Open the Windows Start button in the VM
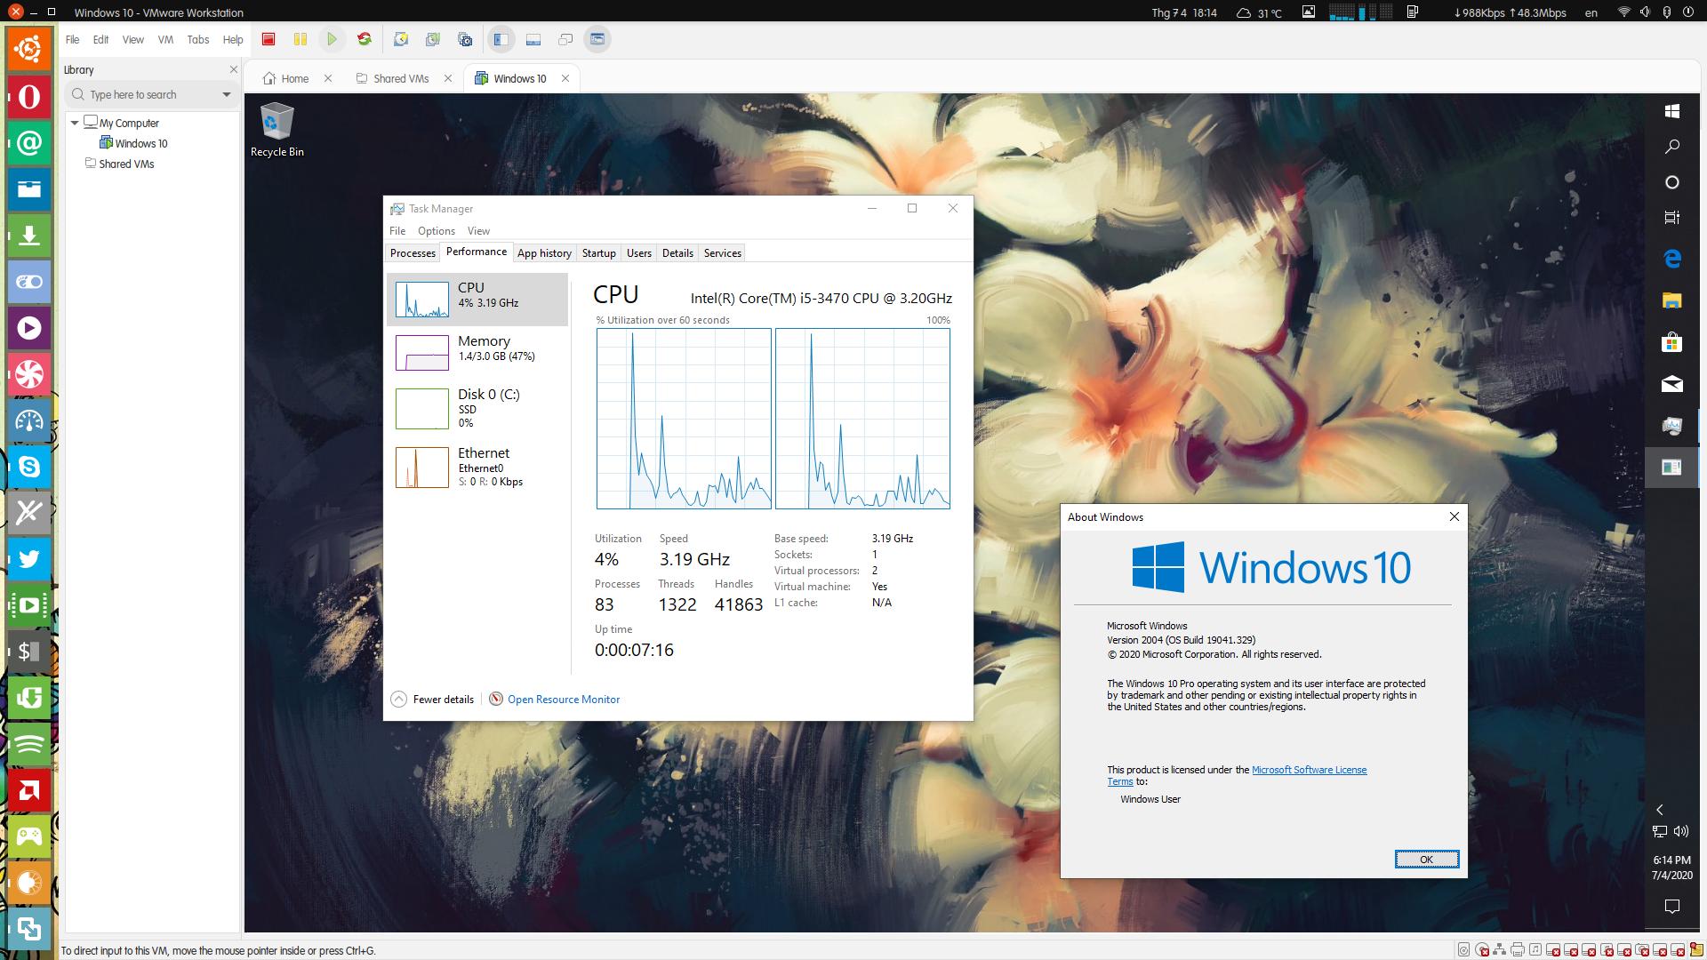Viewport: 1707px width, 960px height. pos(1671,111)
